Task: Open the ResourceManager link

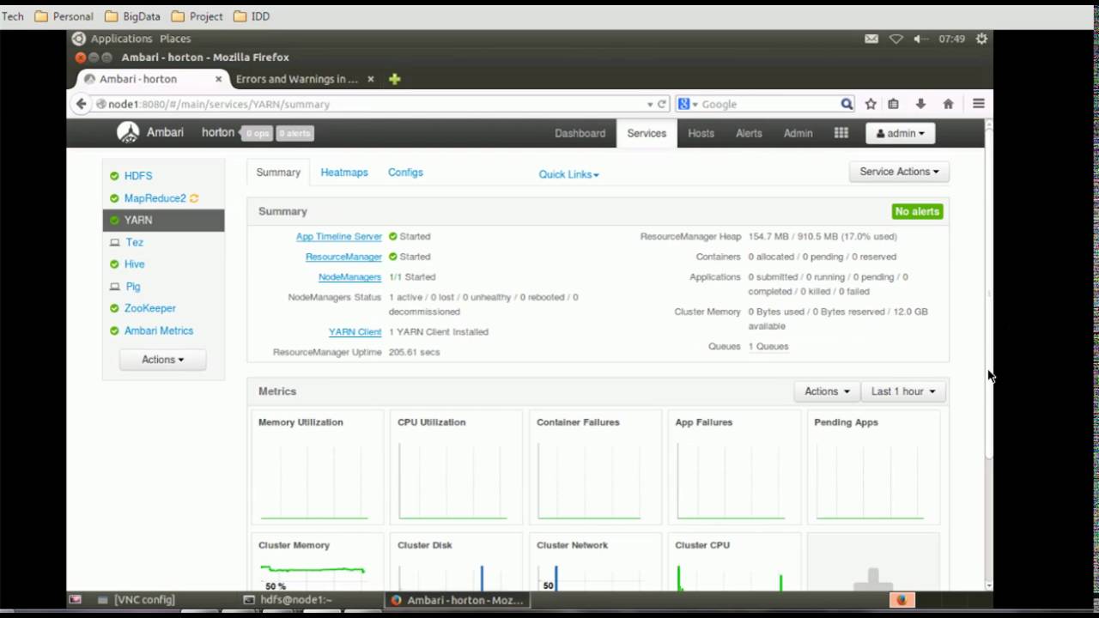Action: click(x=343, y=257)
